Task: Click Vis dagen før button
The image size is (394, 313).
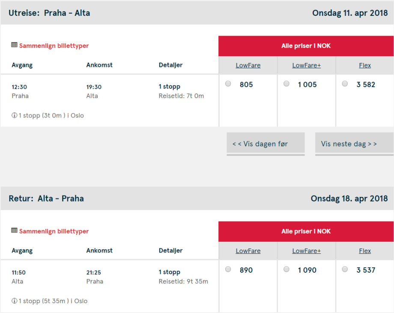Action: tap(266, 144)
